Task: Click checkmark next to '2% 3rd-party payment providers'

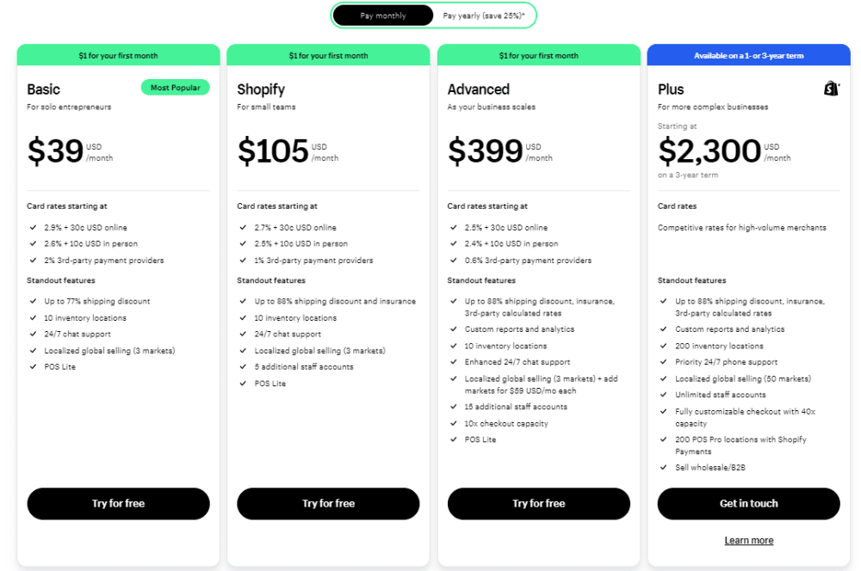Action: click(x=34, y=260)
